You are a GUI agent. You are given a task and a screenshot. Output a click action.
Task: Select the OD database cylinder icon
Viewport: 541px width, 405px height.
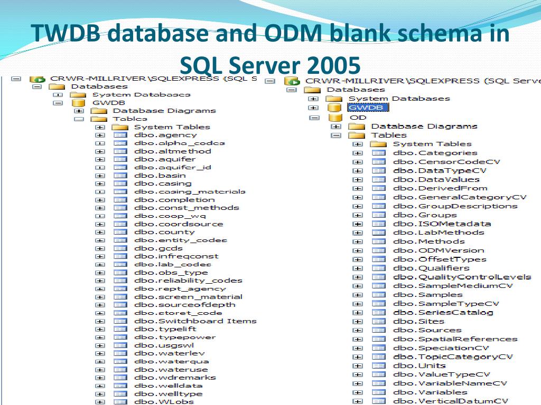(x=334, y=118)
